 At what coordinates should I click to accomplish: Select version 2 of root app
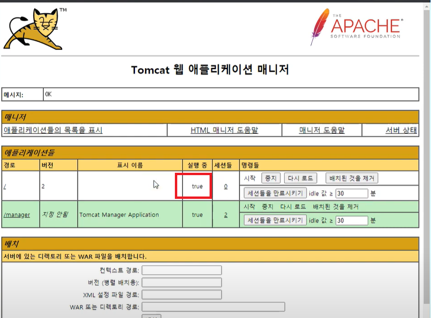(x=43, y=187)
